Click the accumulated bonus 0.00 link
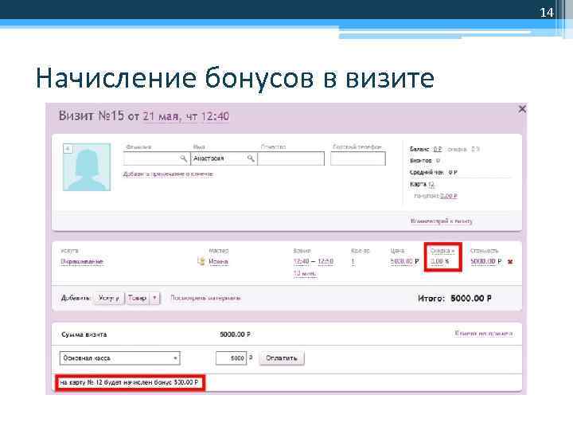573x430 pixels. pos(449,196)
